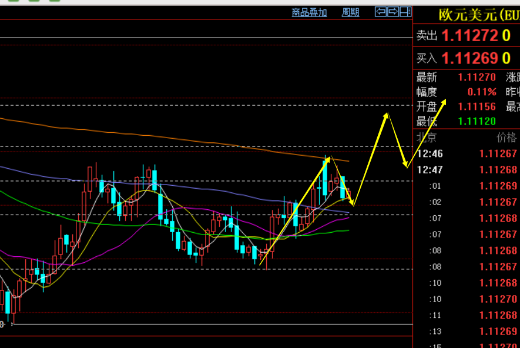Select the 欧元美元 instrument title
Image resolution: width=520 pixels, height=348 pixels.
[x=479, y=15]
